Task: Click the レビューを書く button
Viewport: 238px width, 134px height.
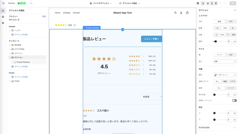Action: (x=151, y=39)
